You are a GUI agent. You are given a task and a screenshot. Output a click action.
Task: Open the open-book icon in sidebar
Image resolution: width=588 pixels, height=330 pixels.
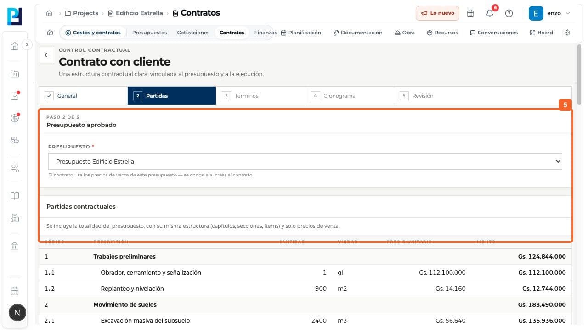point(15,196)
